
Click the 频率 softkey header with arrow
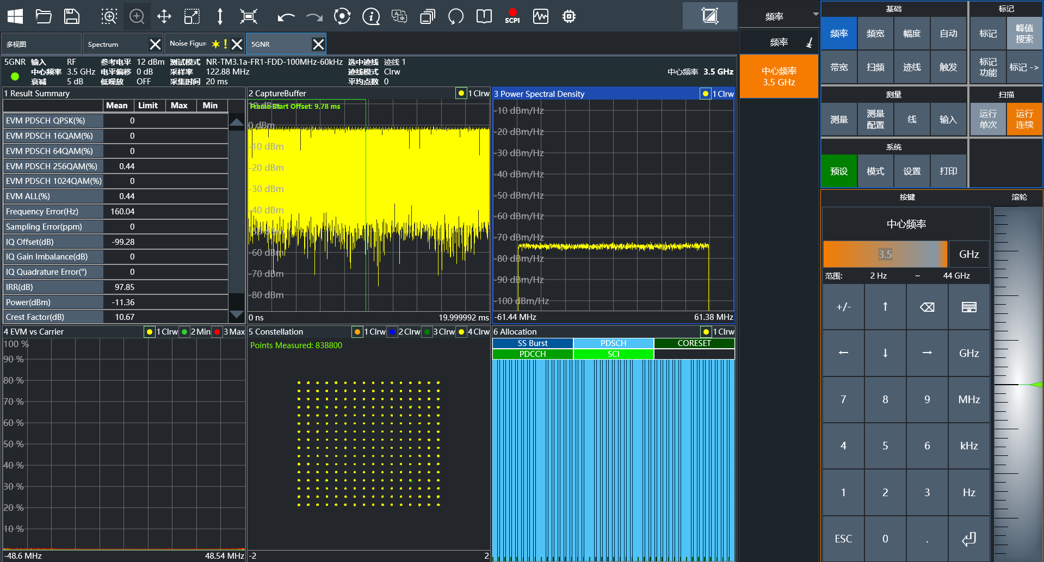pos(779,42)
